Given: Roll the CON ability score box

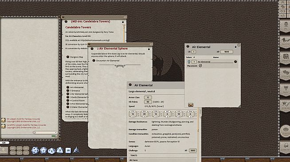Looking at the screenshot, I should pyautogui.click(x=156, y=114).
